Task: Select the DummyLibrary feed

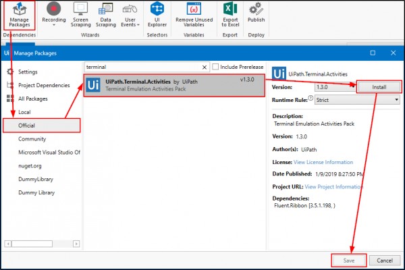Action: point(36,180)
